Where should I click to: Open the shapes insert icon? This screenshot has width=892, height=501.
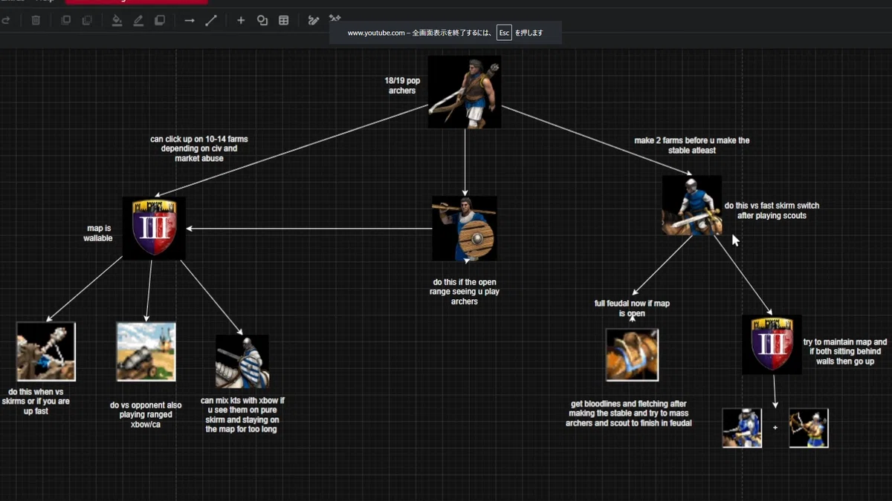click(x=262, y=21)
